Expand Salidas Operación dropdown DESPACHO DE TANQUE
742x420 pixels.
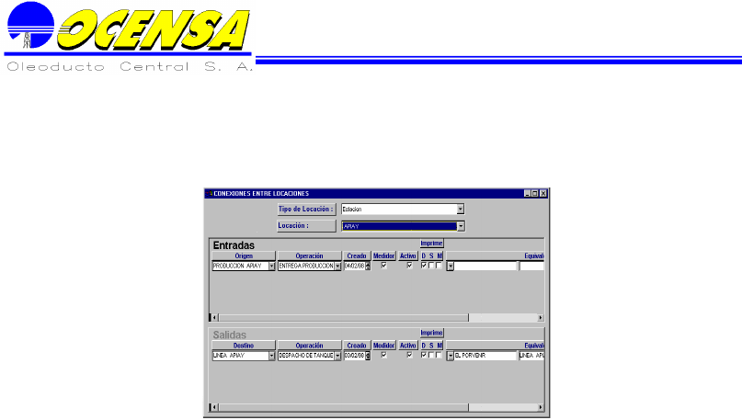tap(337, 356)
